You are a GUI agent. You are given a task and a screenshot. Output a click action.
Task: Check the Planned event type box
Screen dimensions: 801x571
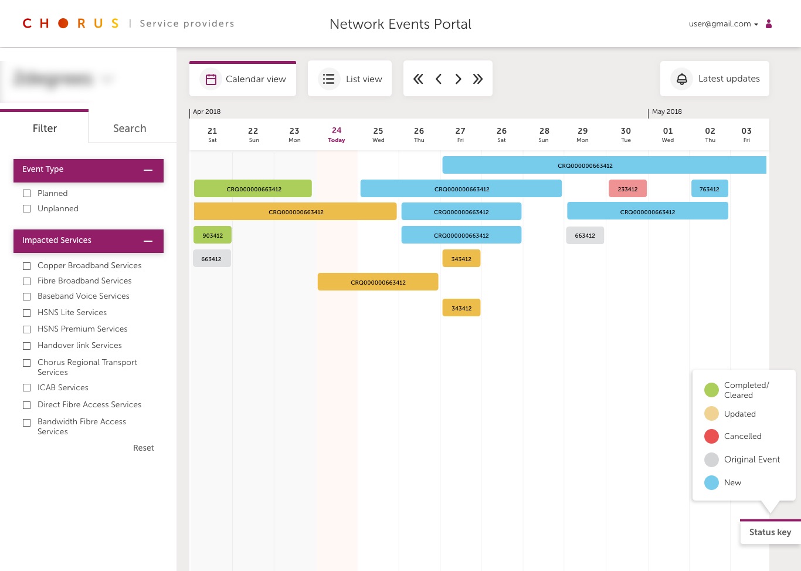[26, 193]
